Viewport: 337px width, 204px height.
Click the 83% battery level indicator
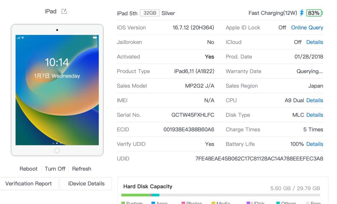tap(314, 13)
